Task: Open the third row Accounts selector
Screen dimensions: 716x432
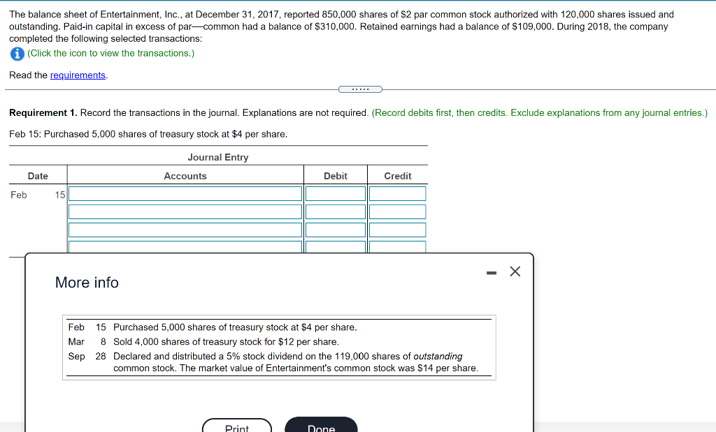Action: tap(185, 229)
